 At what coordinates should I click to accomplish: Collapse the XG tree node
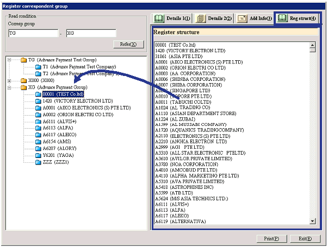[x=9, y=87]
